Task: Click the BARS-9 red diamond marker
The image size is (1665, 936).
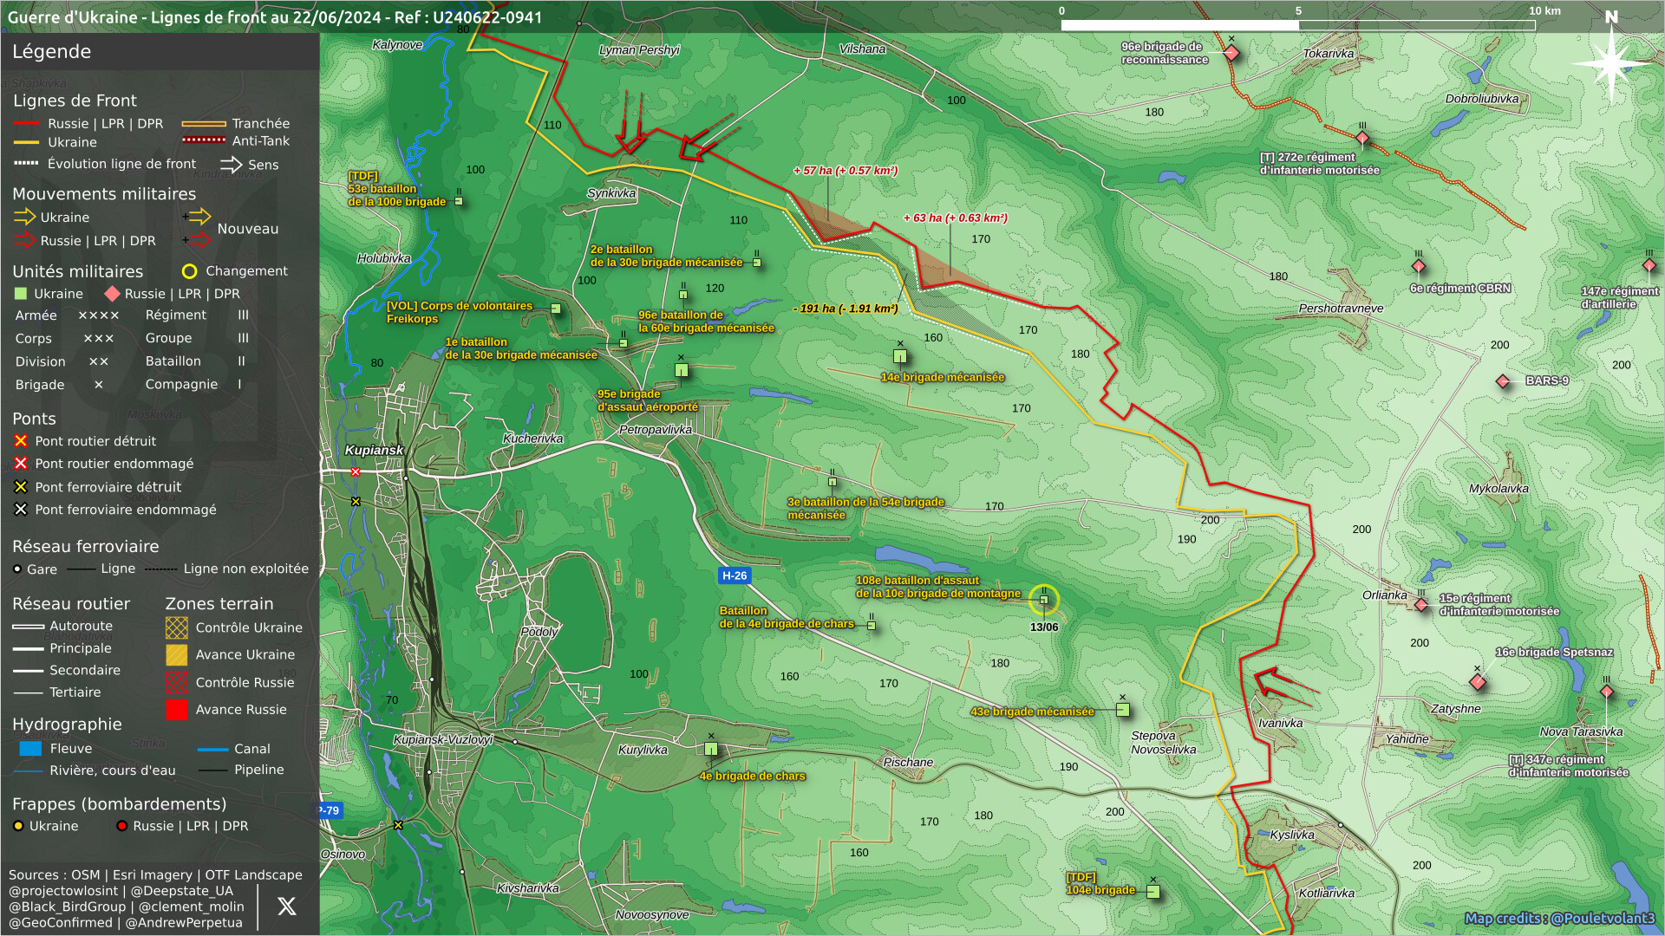Action: pos(1503,381)
